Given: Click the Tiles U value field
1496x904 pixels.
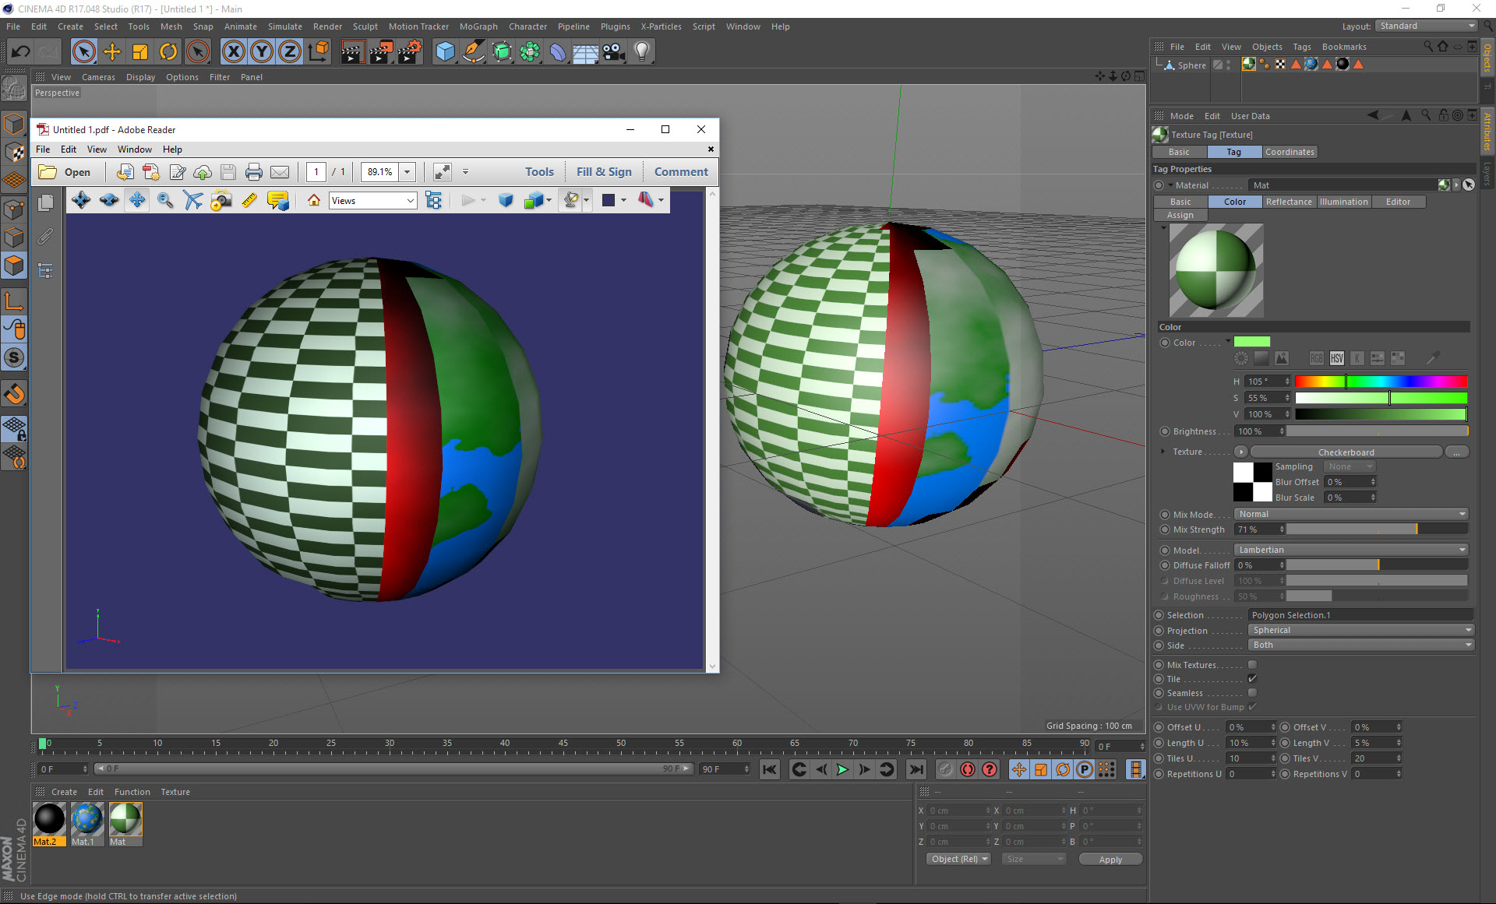Looking at the screenshot, I should click(x=1249, y=758).
